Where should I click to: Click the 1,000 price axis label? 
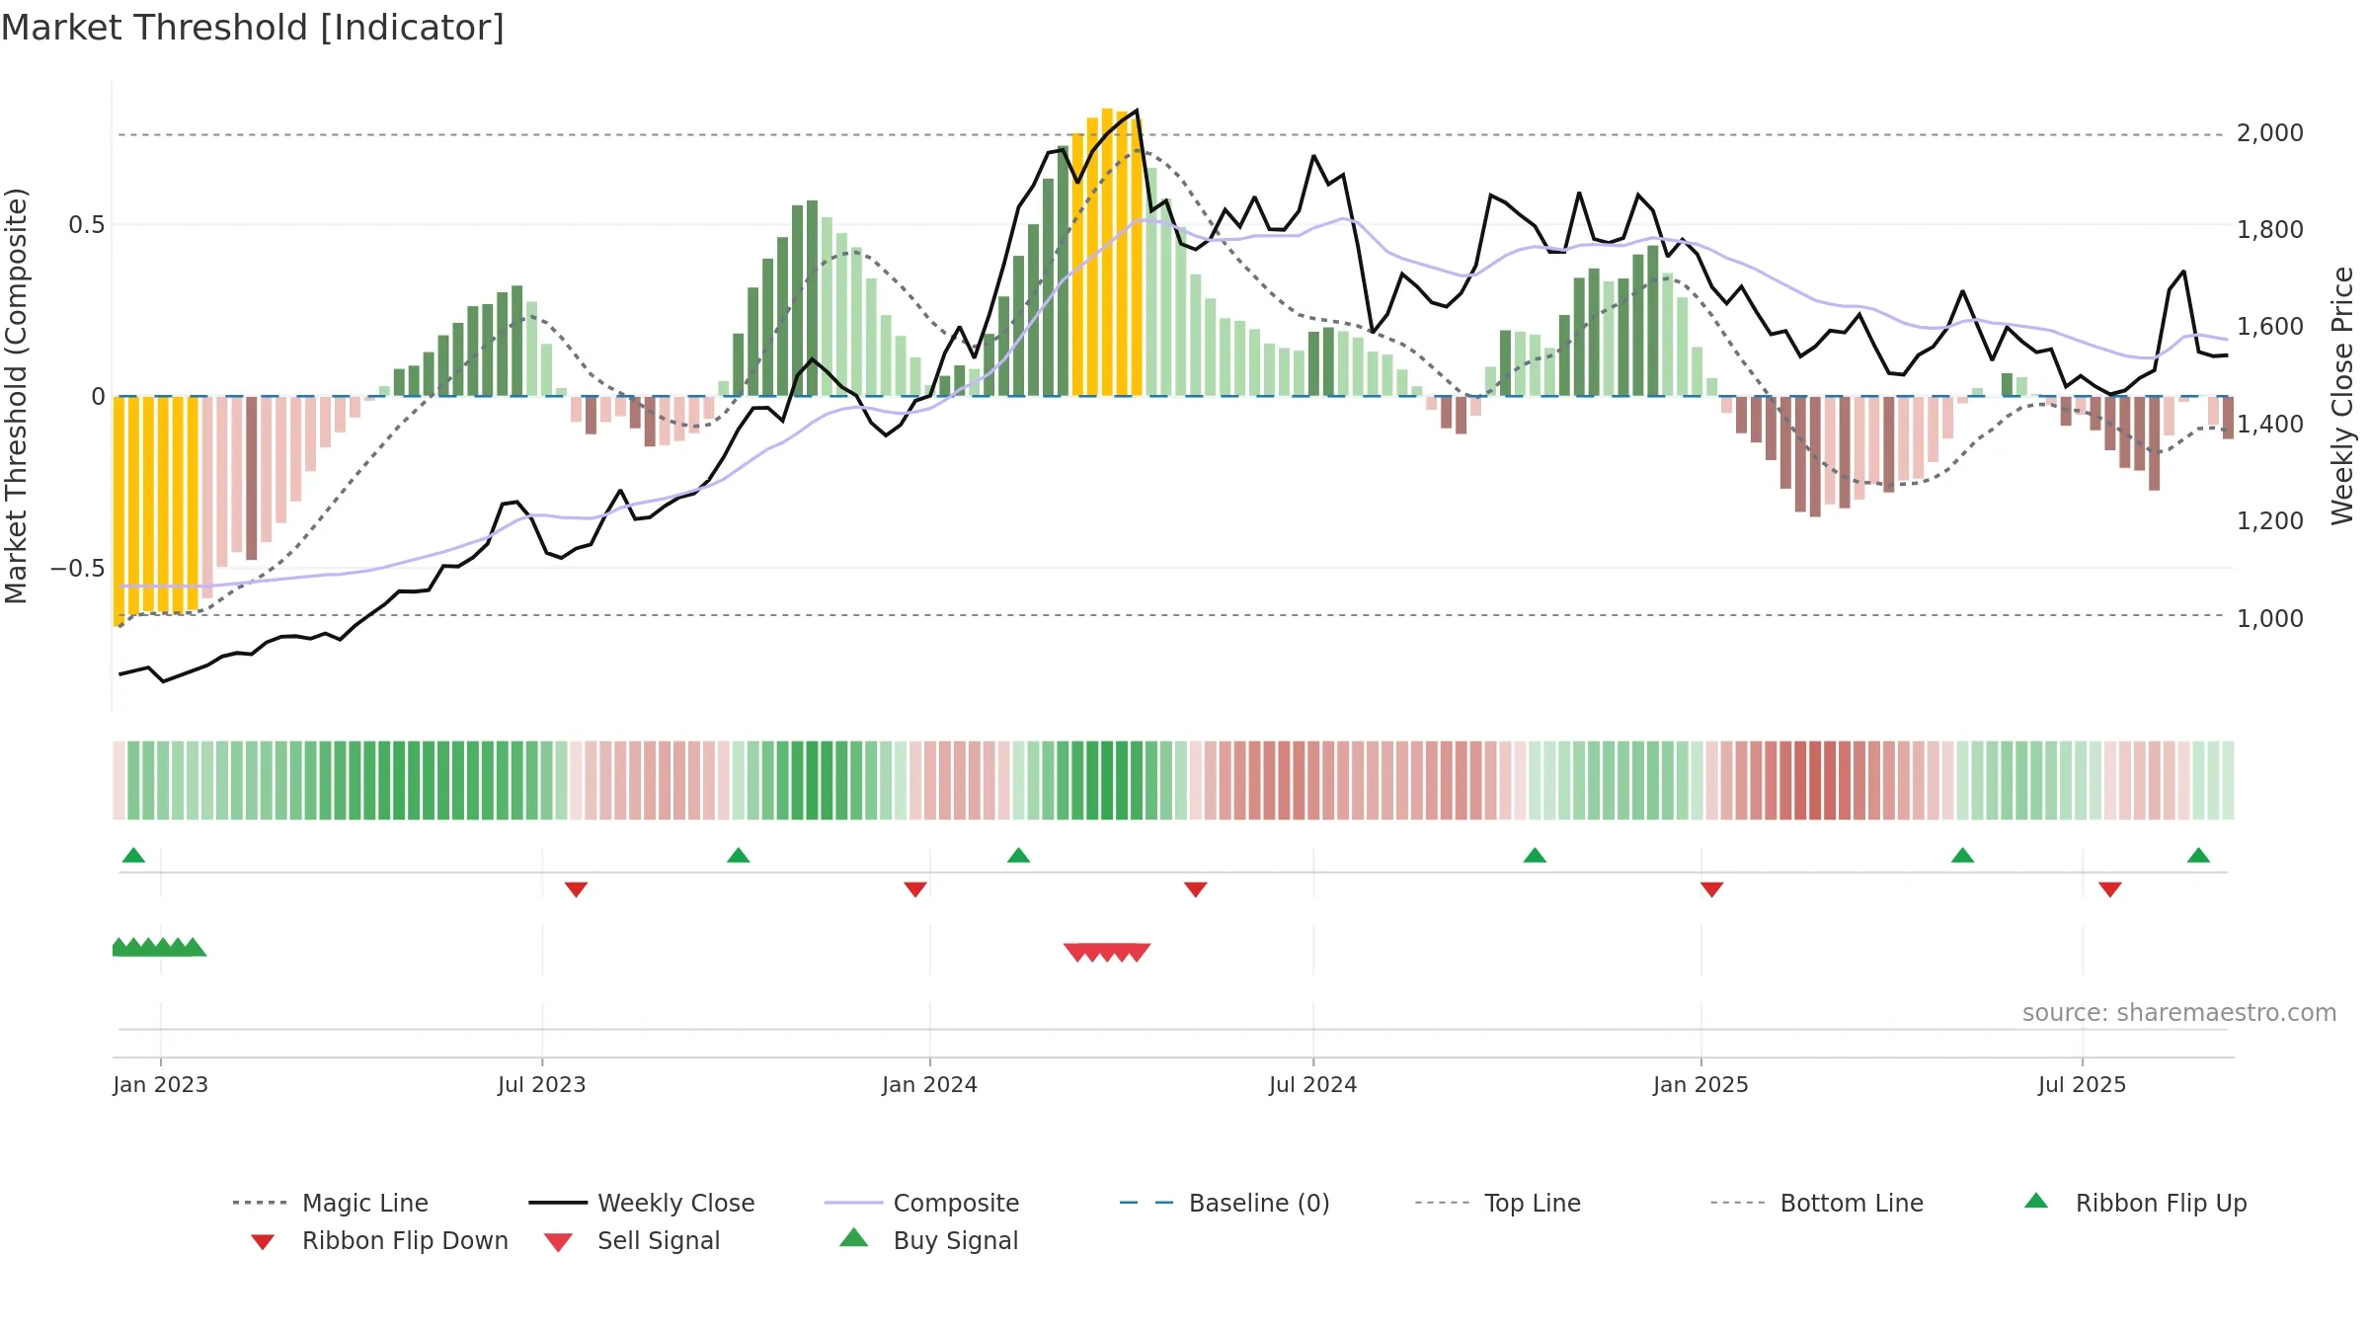(2269, 618)
